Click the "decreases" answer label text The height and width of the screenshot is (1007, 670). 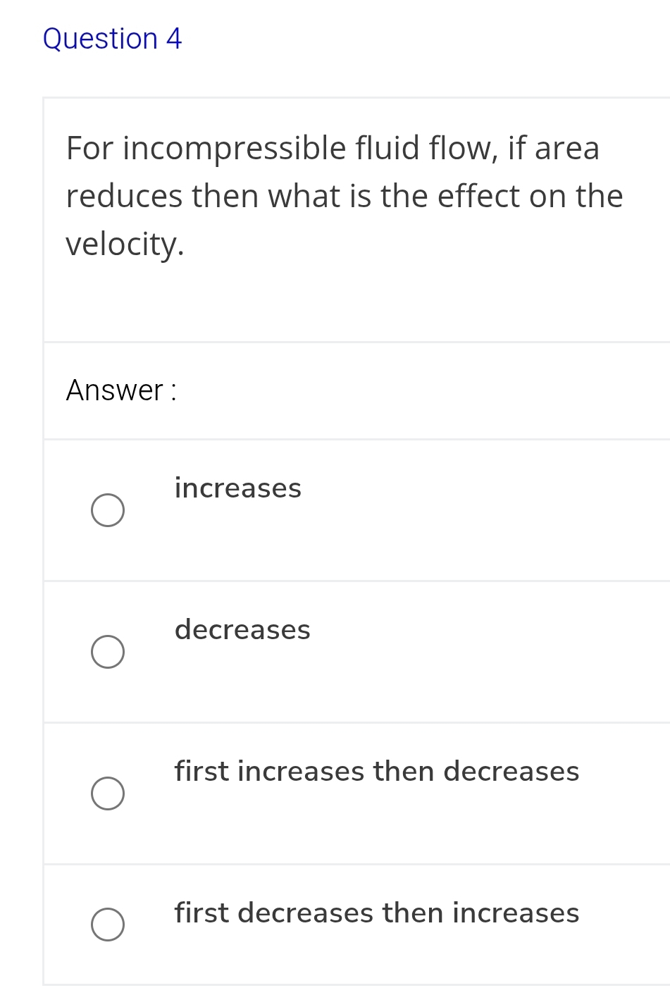click(242, 630)
